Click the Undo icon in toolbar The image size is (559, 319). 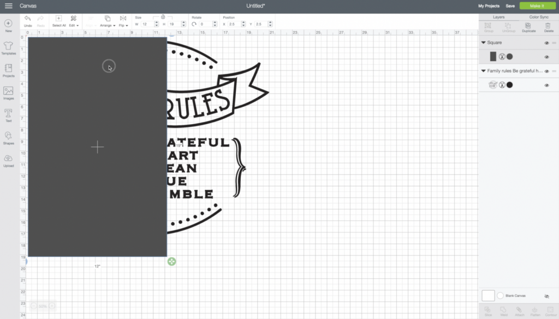click(x=27, y=21)
